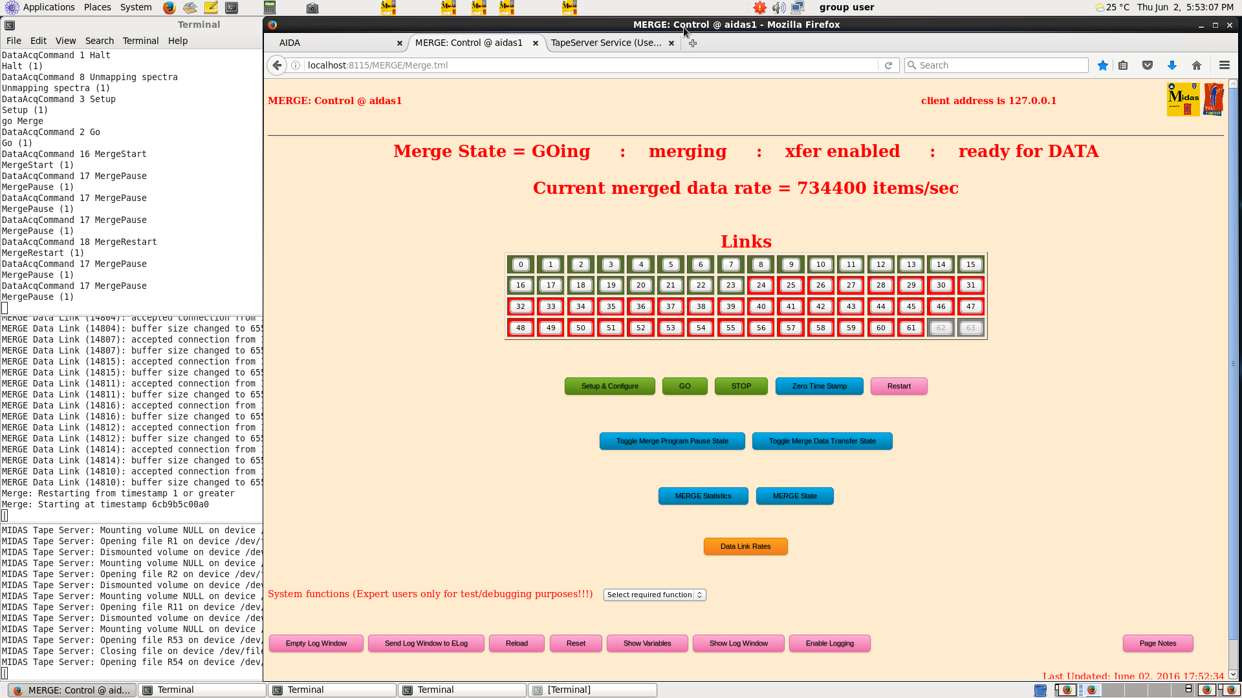The image size is (1242, 698).
Task: Click Show Variables button
Action: click(647, 644)
